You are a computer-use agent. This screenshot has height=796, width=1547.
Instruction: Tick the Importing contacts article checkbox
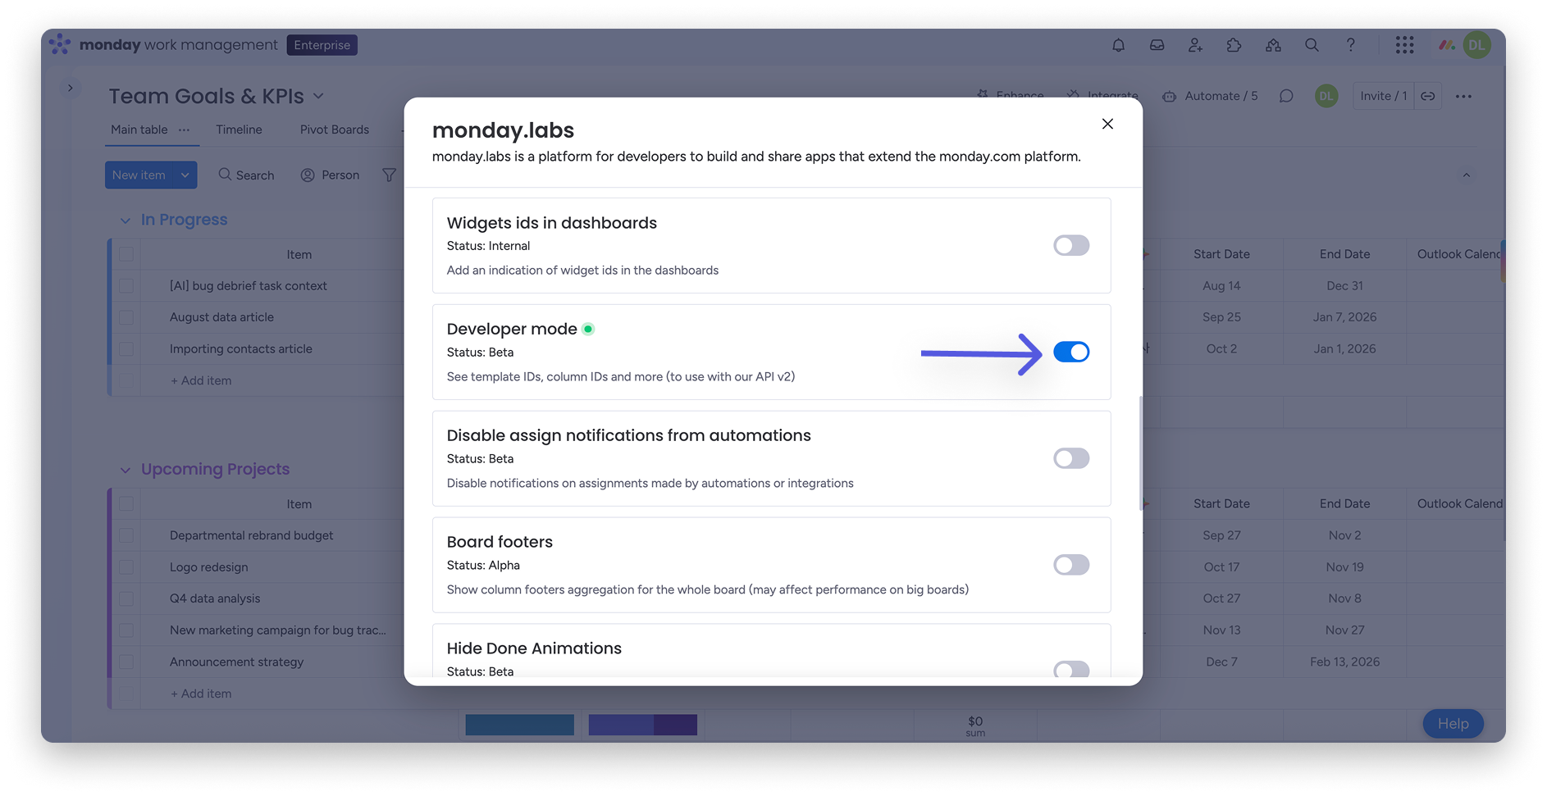pos(126,349)
